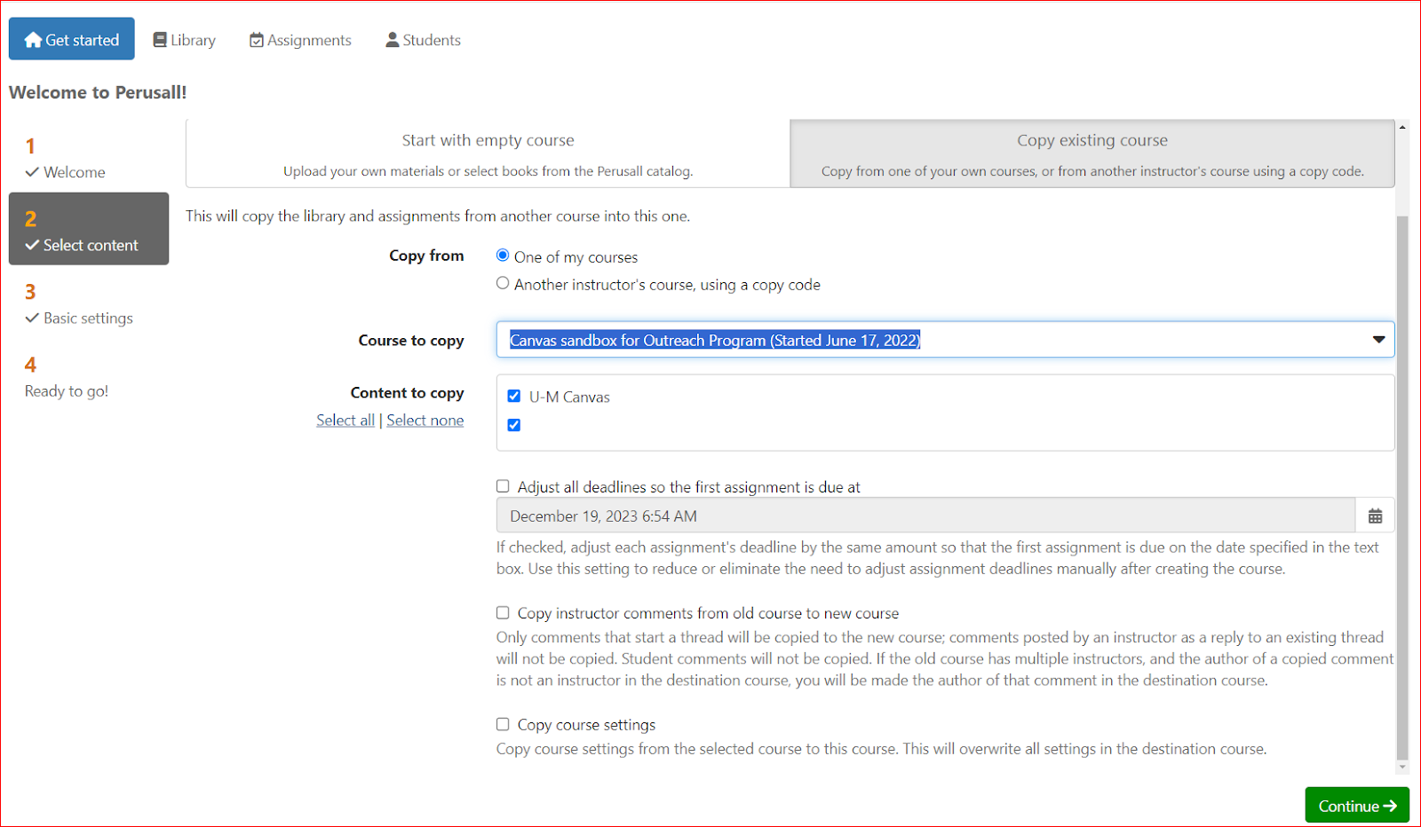Click the calendar-check icon beside Assignments
This screenshot has height=827, width=1421.
(257, 40)
